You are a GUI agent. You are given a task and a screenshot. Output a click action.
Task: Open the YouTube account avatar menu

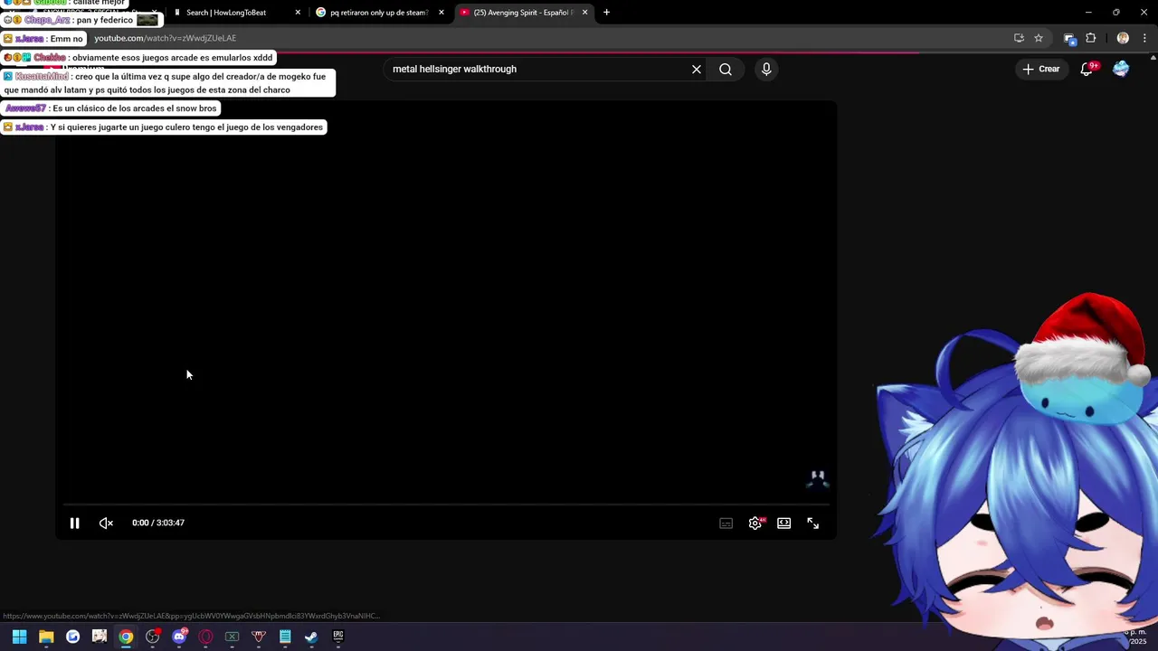tap(1121, 69)
